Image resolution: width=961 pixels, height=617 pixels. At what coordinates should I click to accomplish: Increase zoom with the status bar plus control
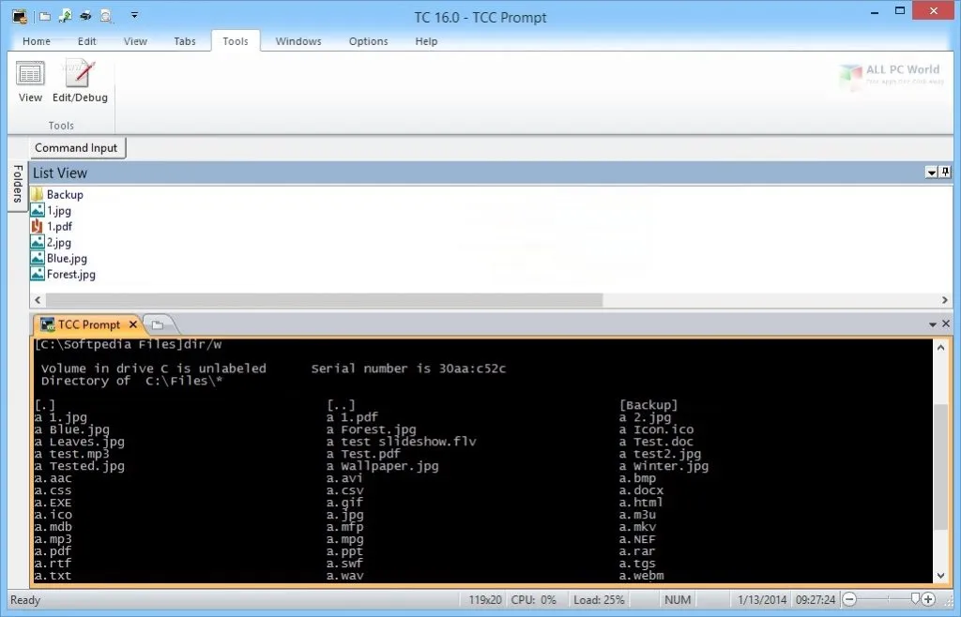point(928,599)
